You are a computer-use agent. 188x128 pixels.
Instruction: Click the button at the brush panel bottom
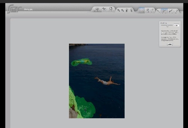coord(170,44)
